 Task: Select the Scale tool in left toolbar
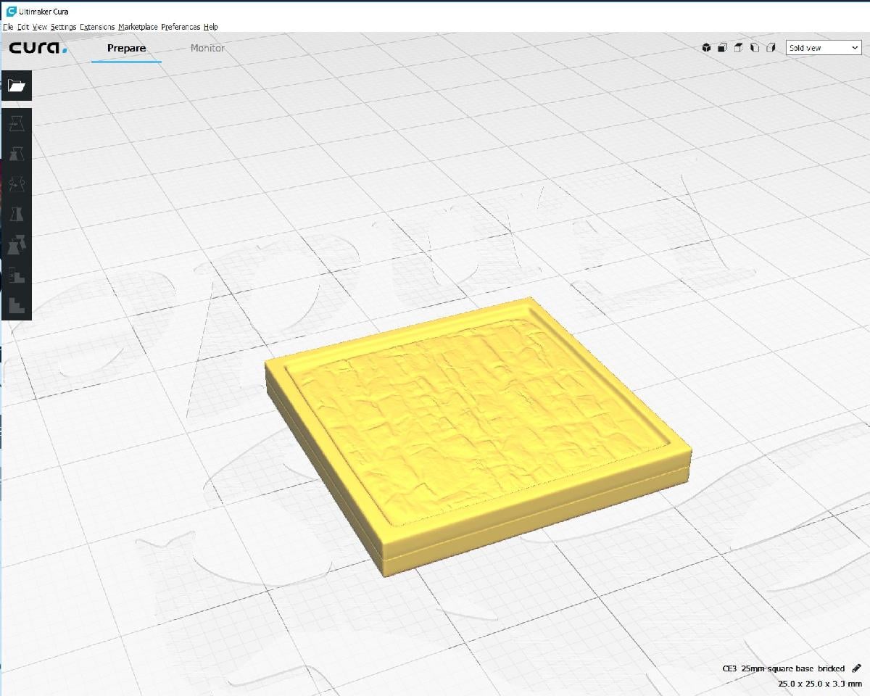[x=16, y=154]
